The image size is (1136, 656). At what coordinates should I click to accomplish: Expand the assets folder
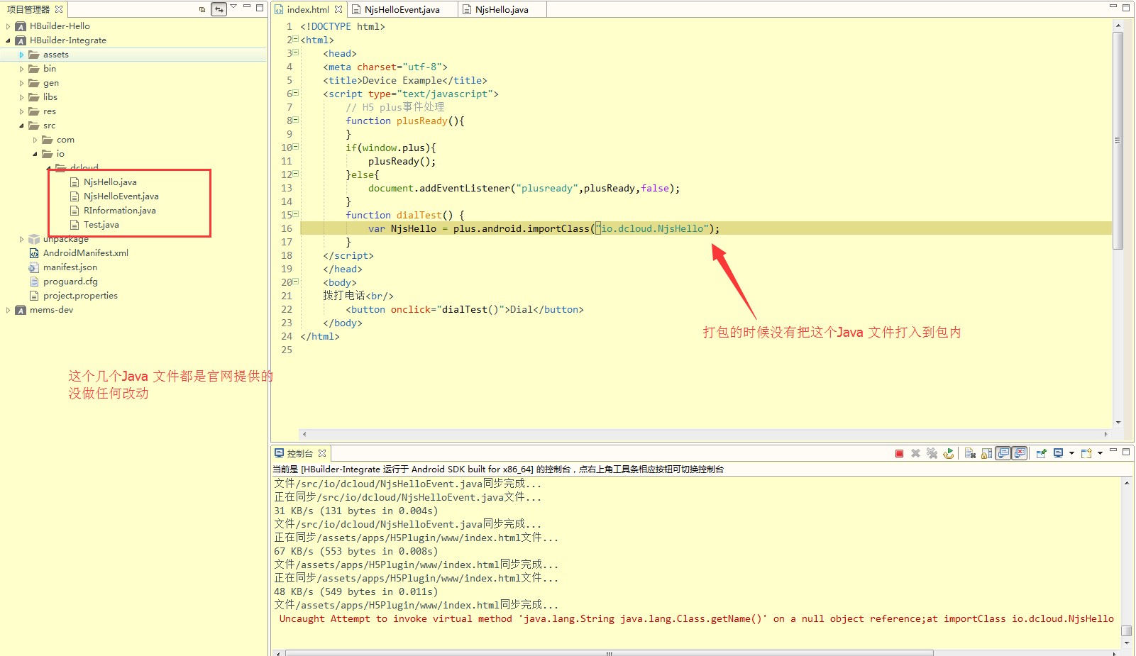pos(21,55)
